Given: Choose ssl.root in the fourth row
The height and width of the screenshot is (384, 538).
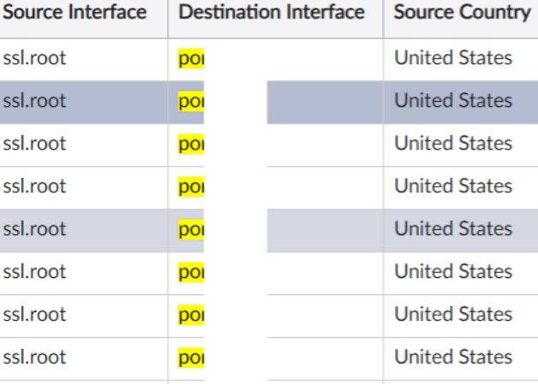Looking at the screenshot, I should [34, 186].
